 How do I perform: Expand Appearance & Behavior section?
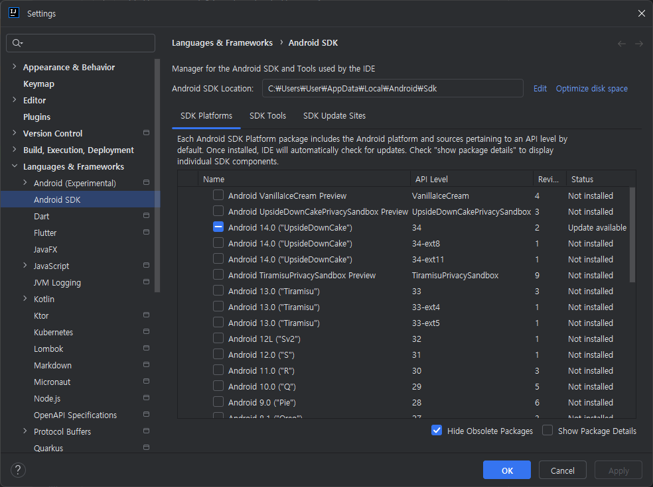(x=15, y=66)
